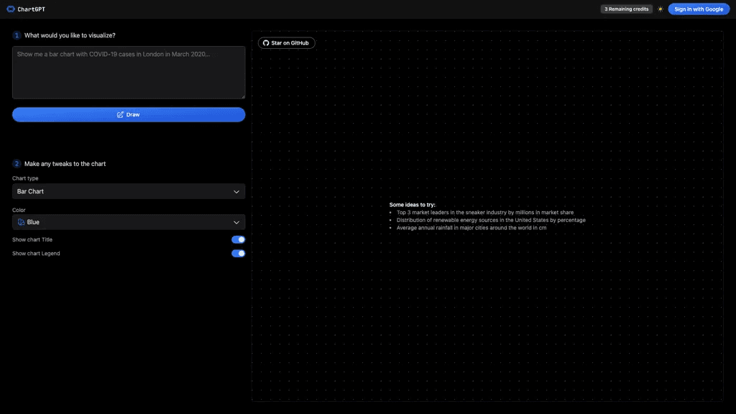This screenshot has height=414, width=736.
Task: Click the Chart type label
Action: (x=25, y=178)
